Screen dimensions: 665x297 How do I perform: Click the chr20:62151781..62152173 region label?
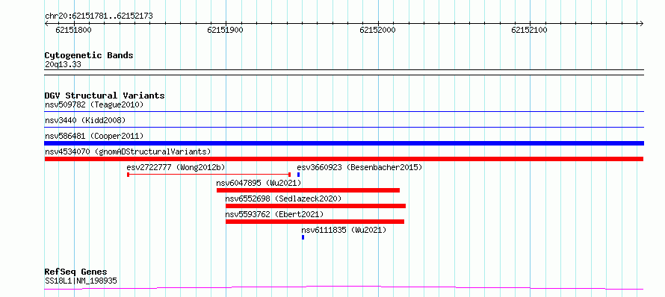[99, 16]
